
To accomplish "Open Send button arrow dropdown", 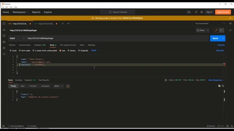I will tap(223, 39).
